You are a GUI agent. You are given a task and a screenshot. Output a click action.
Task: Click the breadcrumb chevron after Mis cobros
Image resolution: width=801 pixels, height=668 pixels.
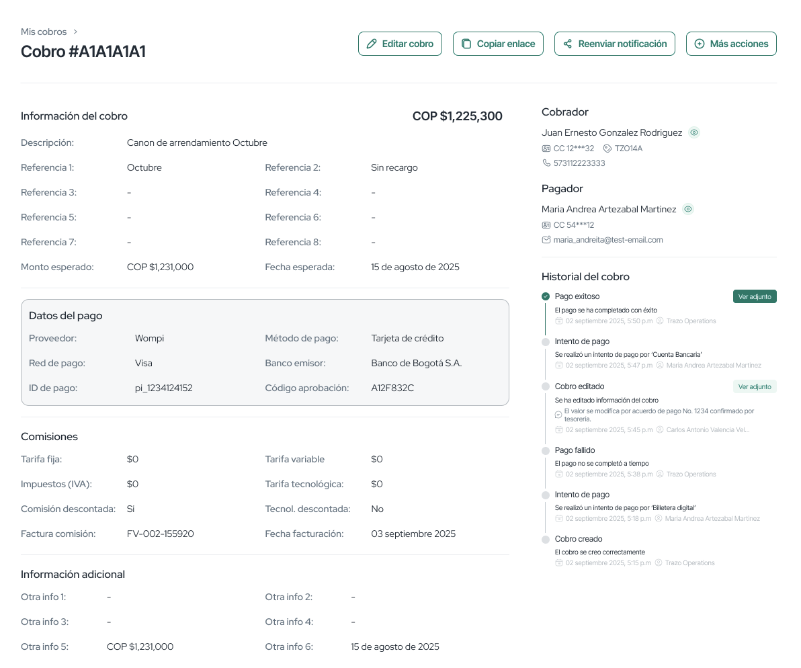[76, 32]
